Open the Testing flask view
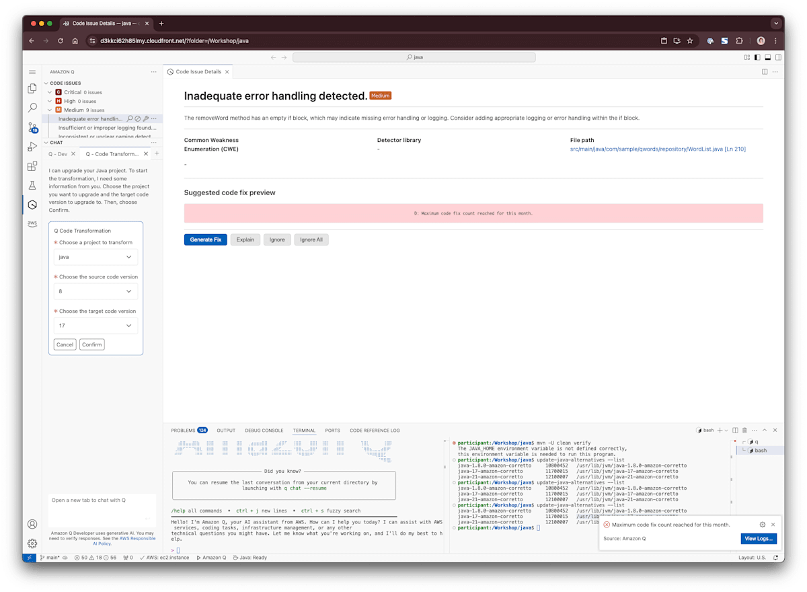 [x=32, y=185]
